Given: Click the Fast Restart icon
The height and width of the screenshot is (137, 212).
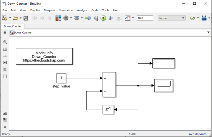Looking at the screenshot, I should tap(88, 18).
